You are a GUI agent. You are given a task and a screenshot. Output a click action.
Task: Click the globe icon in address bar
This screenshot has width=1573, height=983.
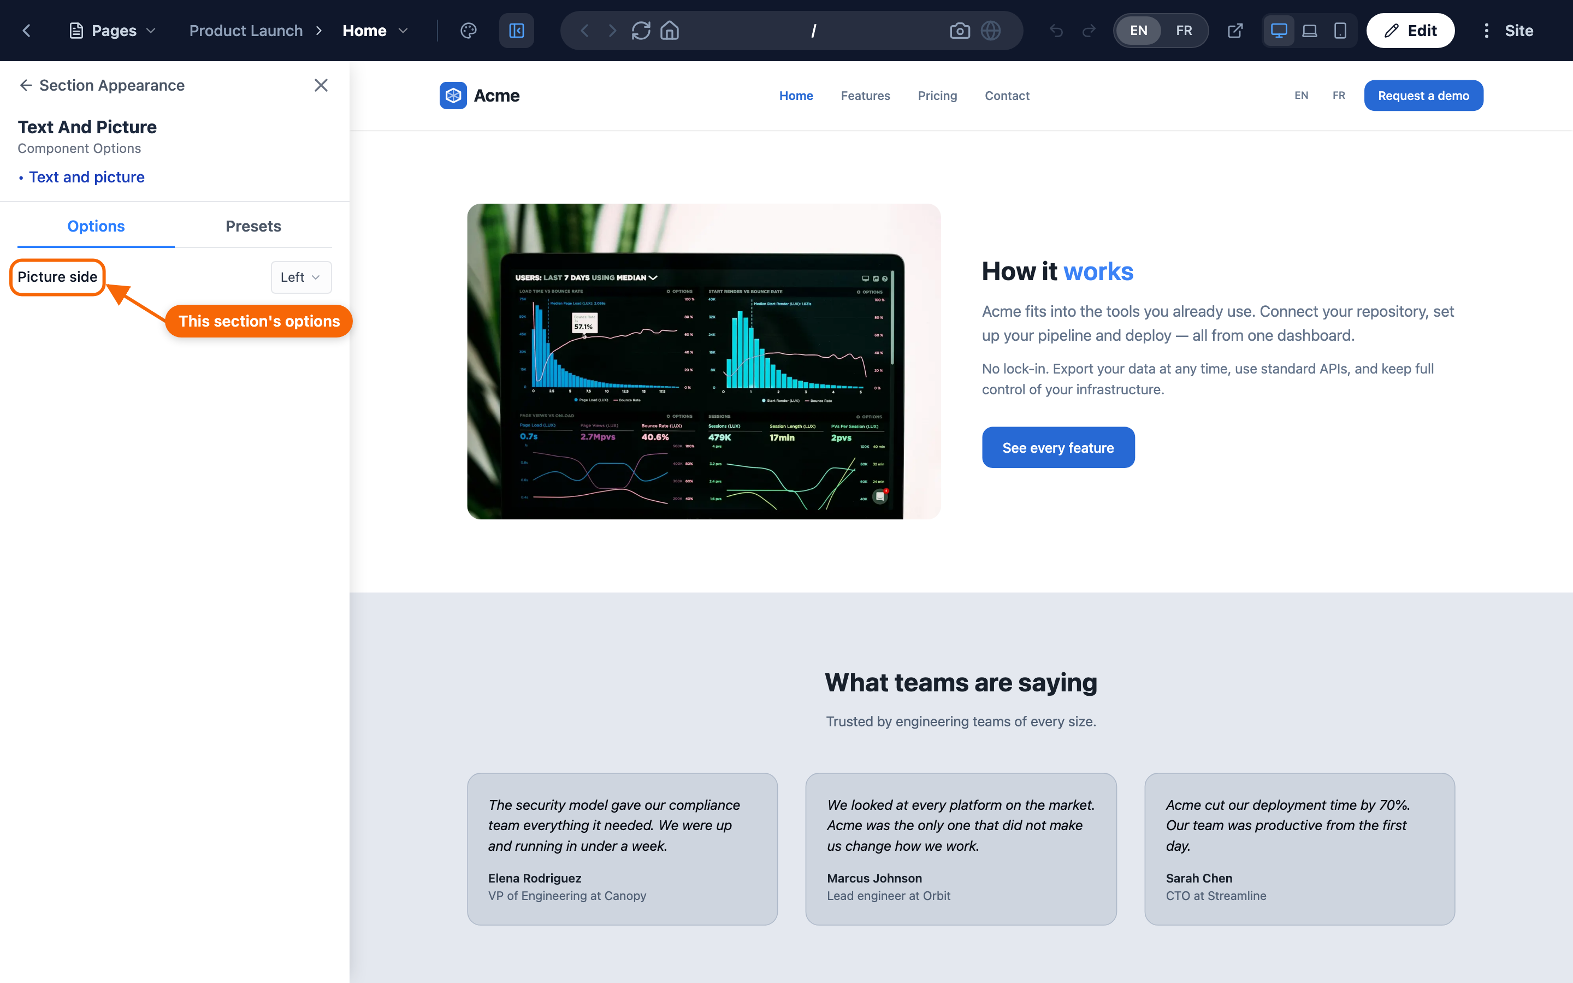click(x=991, y=31)
